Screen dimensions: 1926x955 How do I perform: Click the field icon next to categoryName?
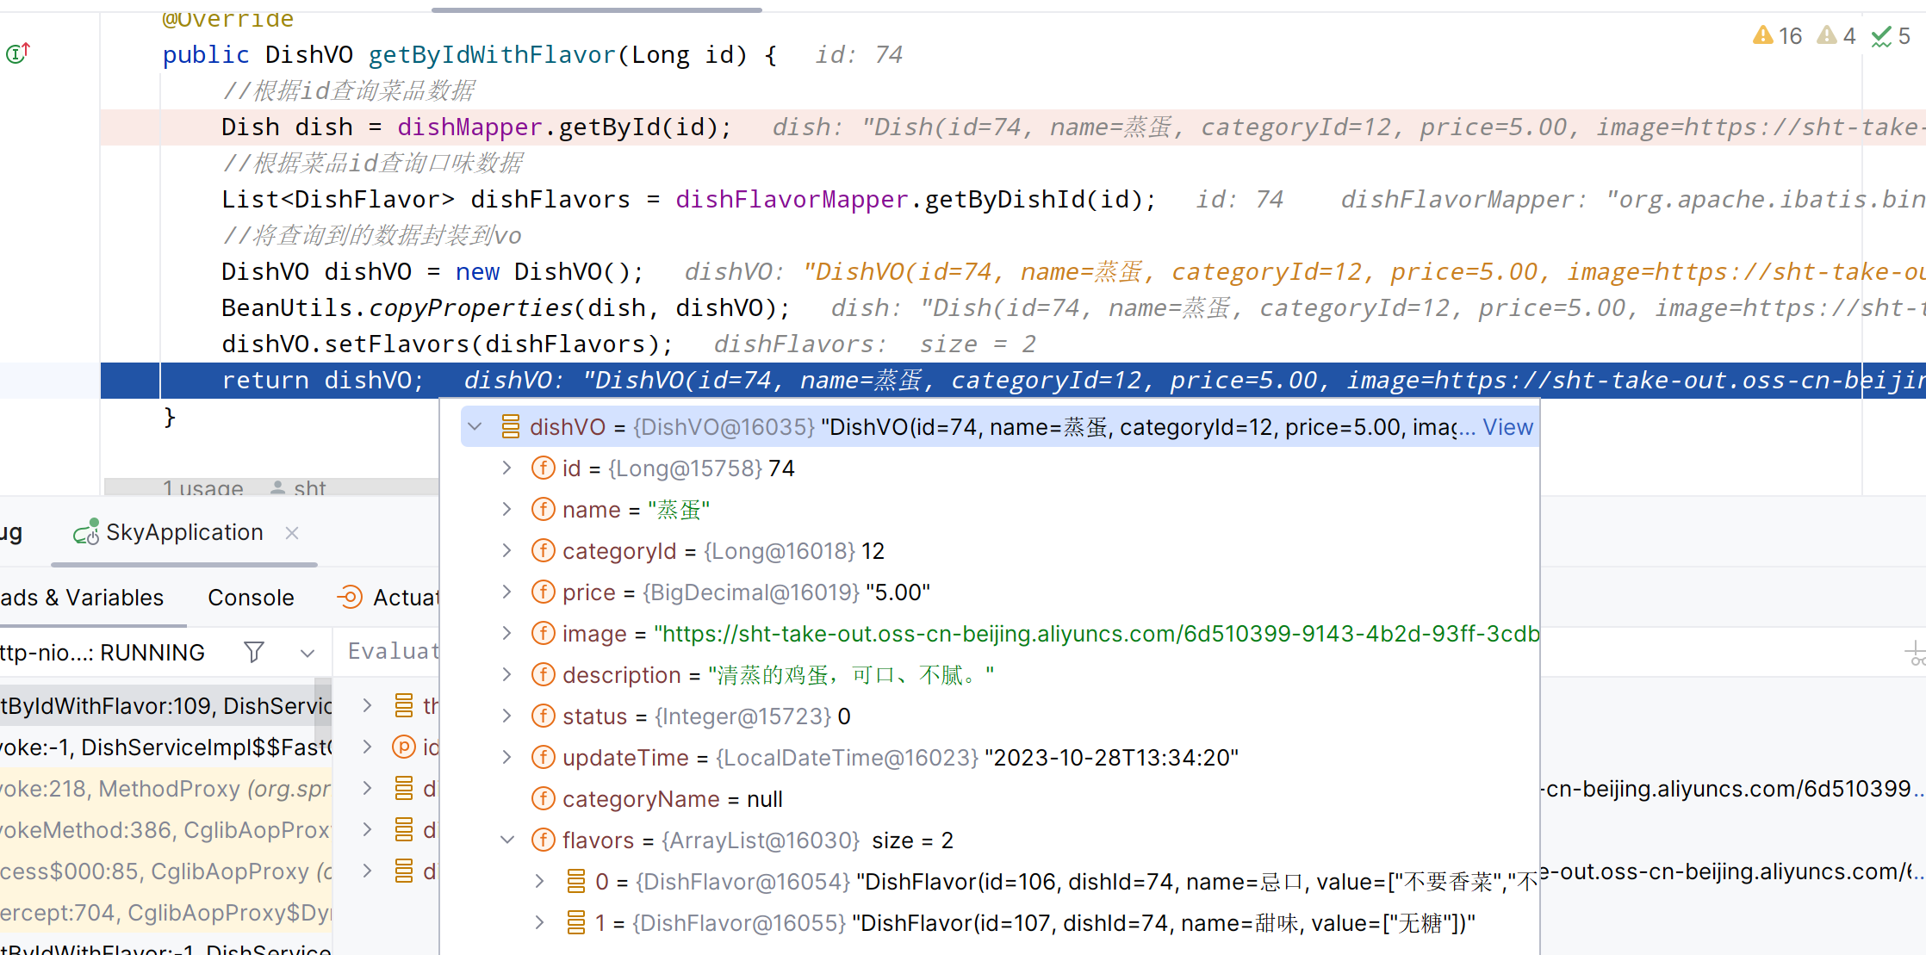point(543,798)
